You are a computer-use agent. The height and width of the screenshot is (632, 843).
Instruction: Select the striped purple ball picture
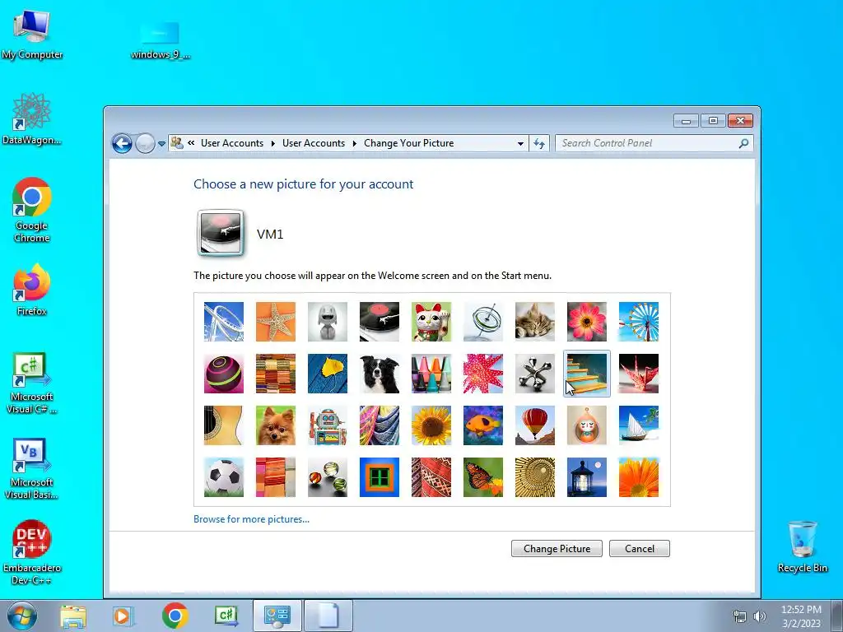click(x=224, y=374)
